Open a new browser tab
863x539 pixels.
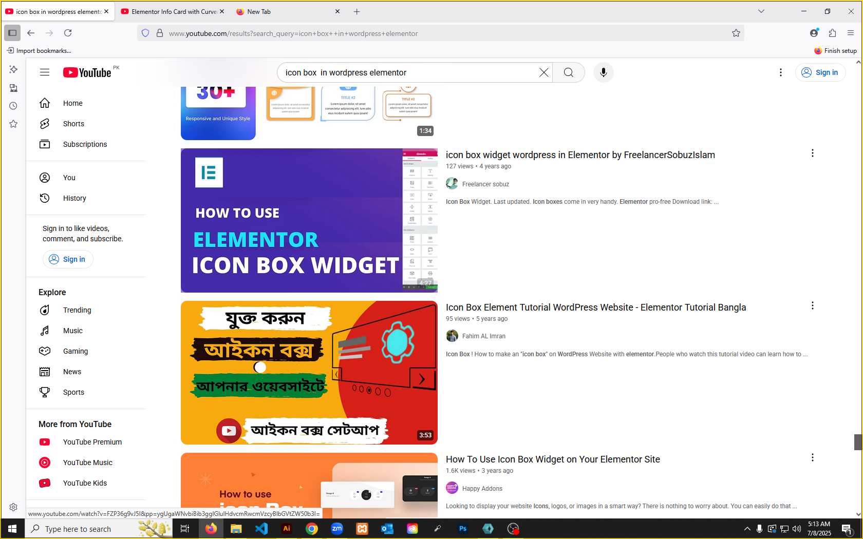(357, 11)
